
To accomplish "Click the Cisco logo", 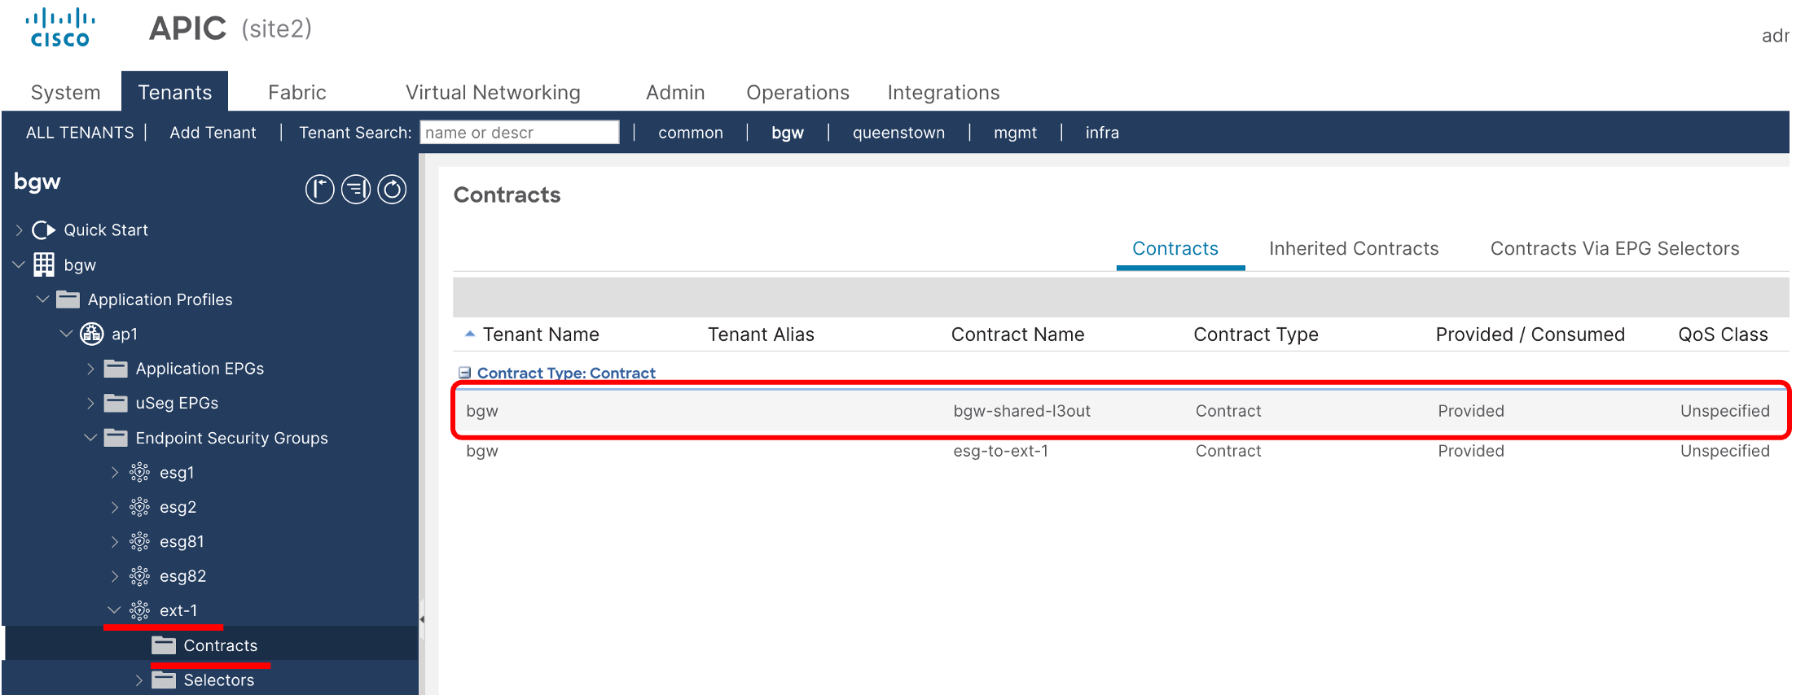I will 60,28.
